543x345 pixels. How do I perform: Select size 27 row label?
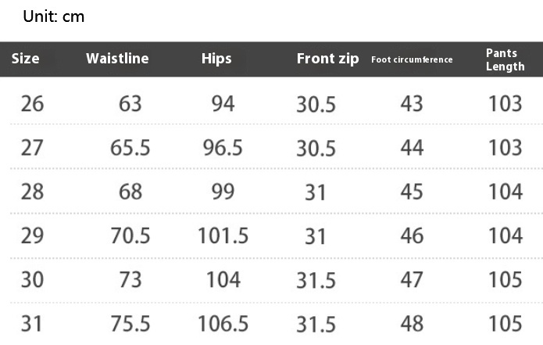[32, 148]
